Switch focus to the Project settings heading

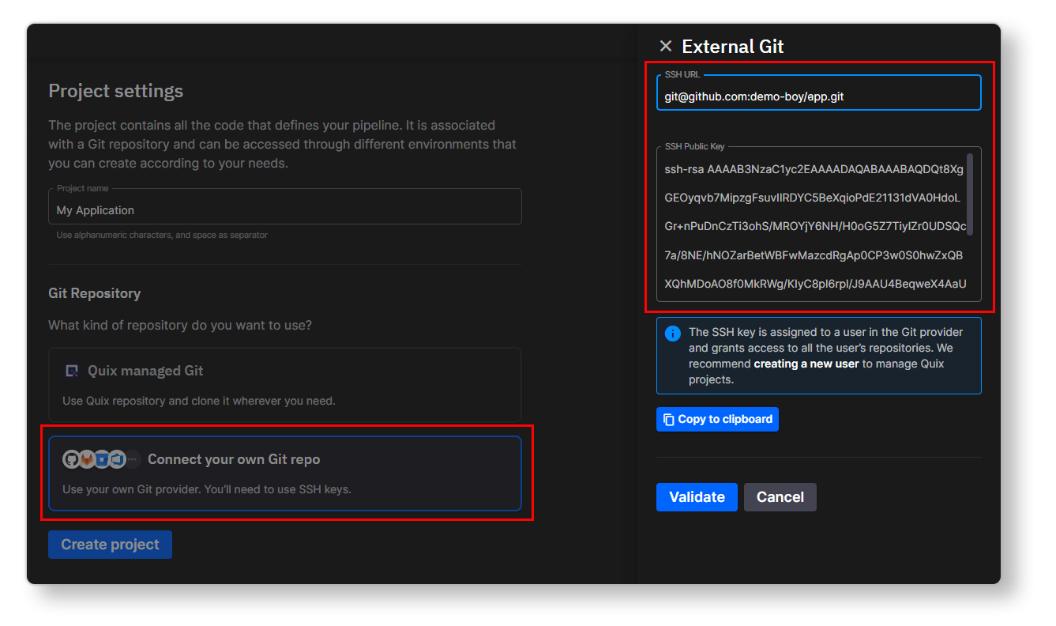[x=115, y=91]
